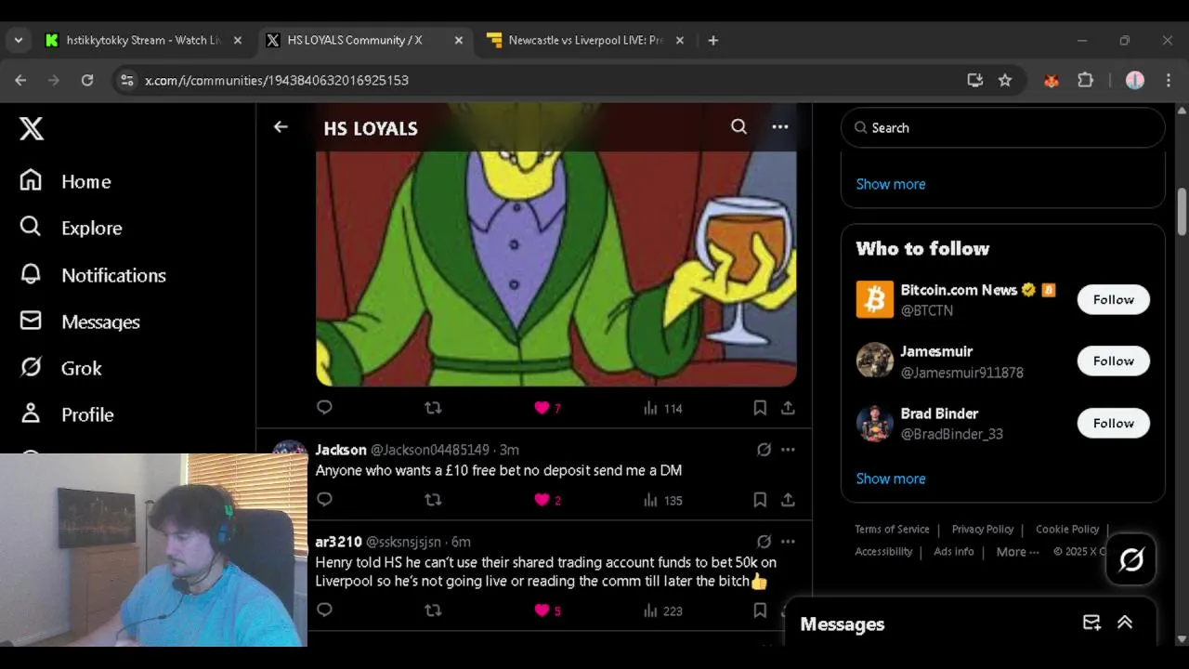The image size is (1189, 669).
Task: Unlike Jackson's post with 2 likes
Action: click(547, 500)
